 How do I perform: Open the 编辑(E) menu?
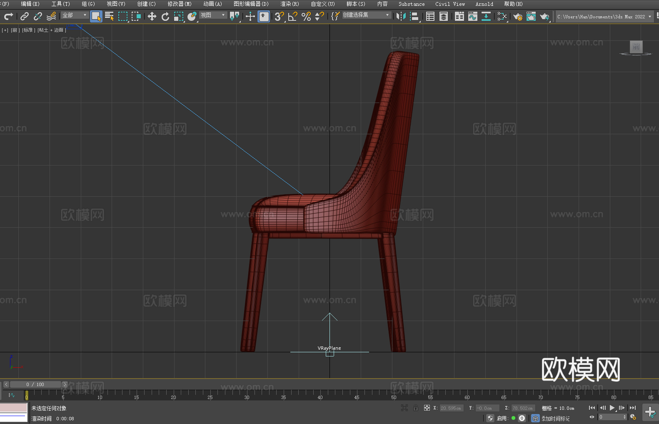point(30,4)
